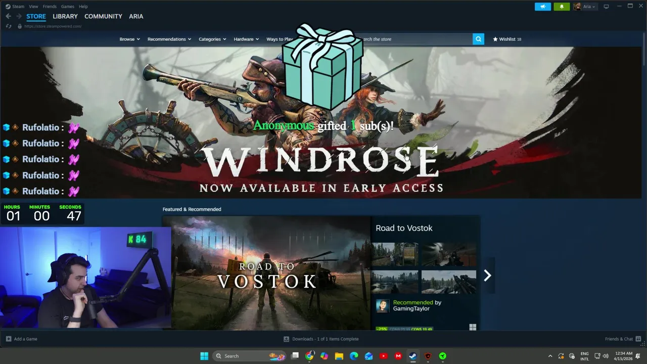
Task: Open Copilot from the taskbar
Action: (x=324, y=356)
